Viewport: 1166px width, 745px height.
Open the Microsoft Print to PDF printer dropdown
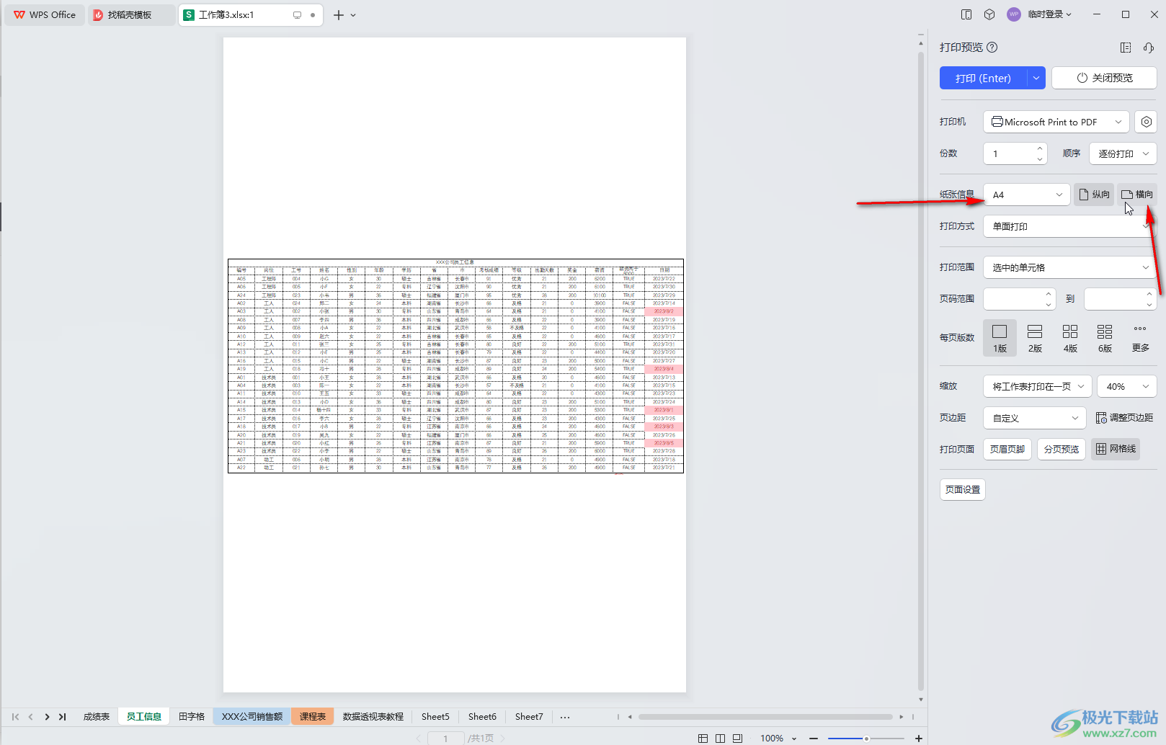[1056, 122]
